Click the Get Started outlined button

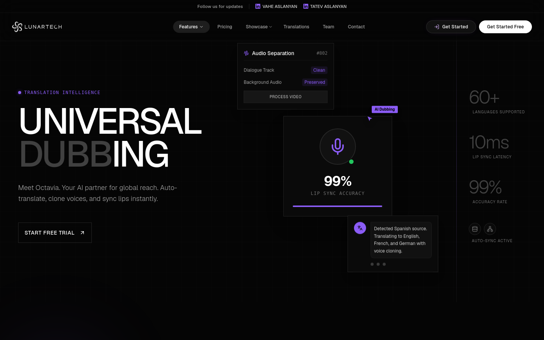pyautogui.click(x=451, y=27)
